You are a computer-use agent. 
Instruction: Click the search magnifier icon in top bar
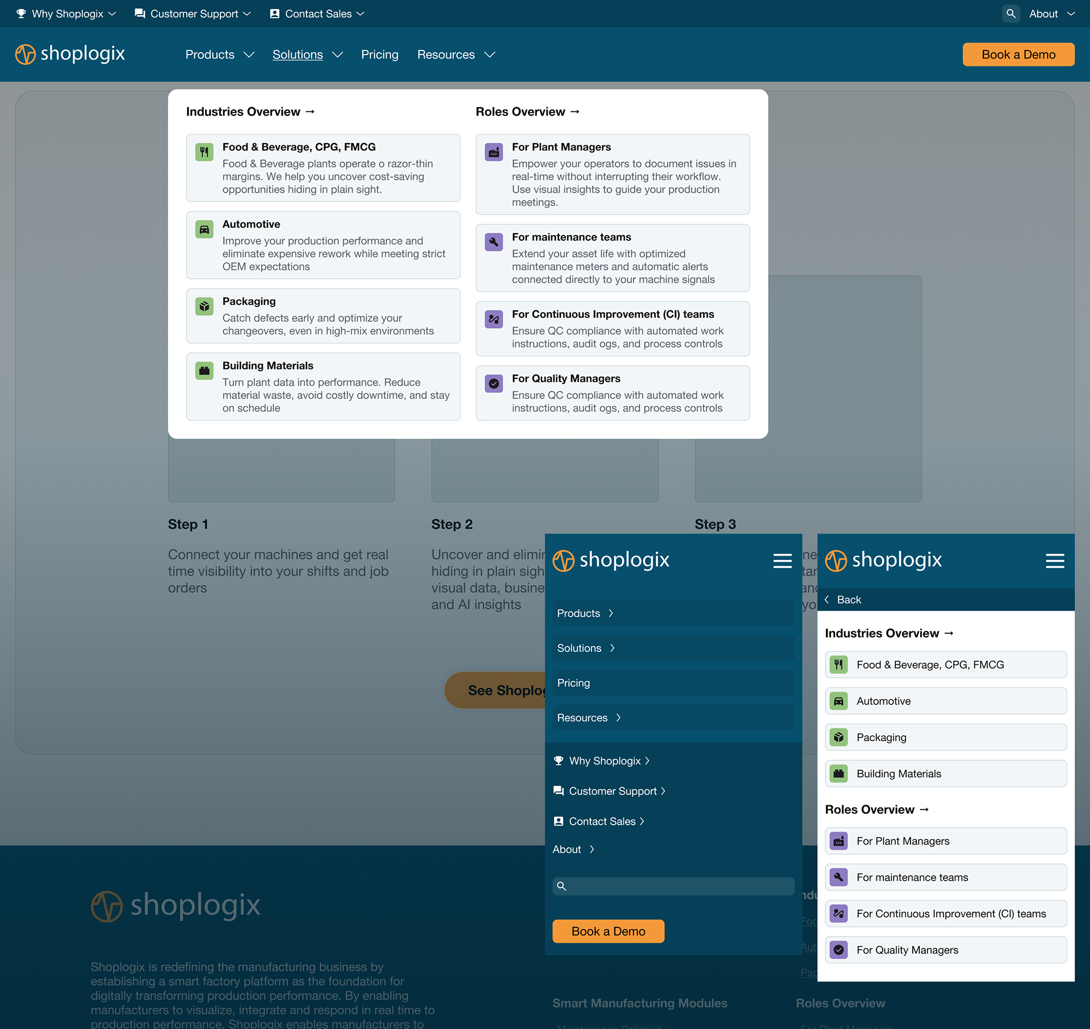click(x=1011, y=14)
